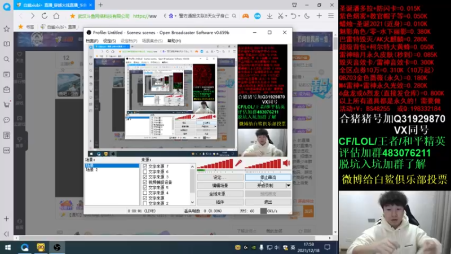Image resolution: width=451 pixels, height=254 pixels.
Task: Click the browser page scroll-down arrow
Action: coord(335,232)
